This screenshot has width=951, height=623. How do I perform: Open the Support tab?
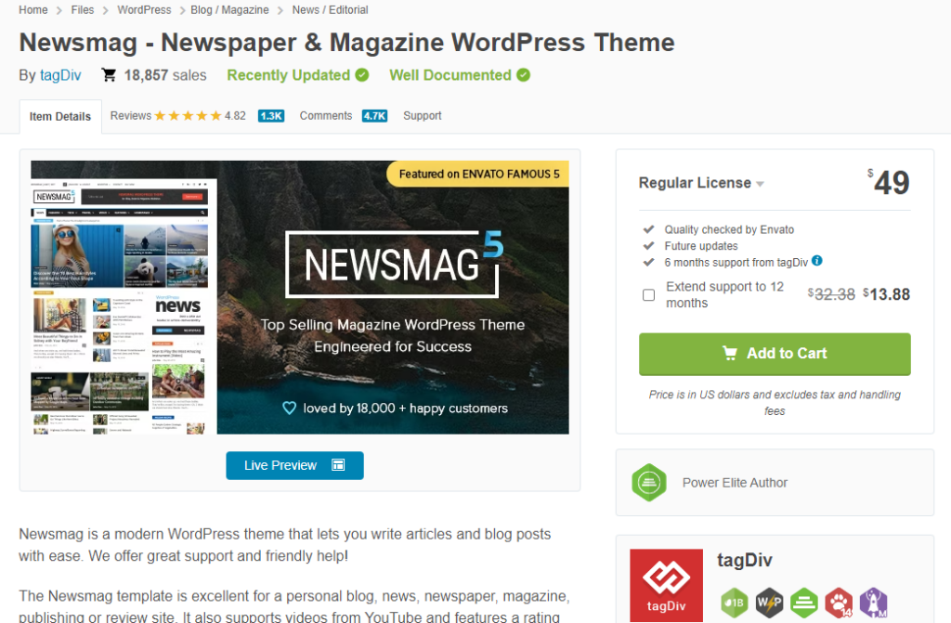coord(423,116)
